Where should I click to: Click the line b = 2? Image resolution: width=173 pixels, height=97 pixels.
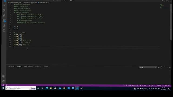pyautogui.click(x=16, y=29)
